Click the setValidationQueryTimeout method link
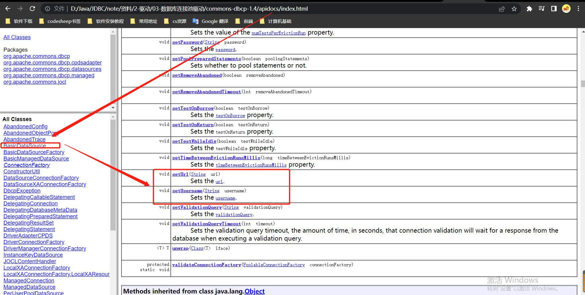Viewport: 585px width, 295px height. (207, 224)
